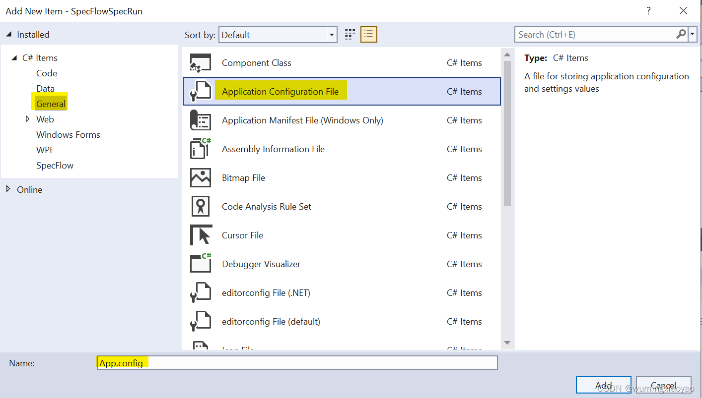The image size is (702, 398).
Task: Click the help question mark button
Action: 648,11
